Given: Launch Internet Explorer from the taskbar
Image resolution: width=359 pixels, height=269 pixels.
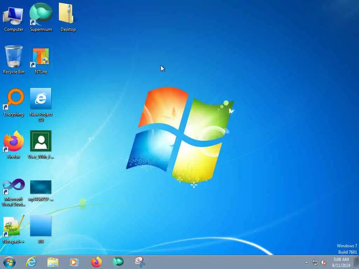Looking at the screenshot, I should click(31, 262).
